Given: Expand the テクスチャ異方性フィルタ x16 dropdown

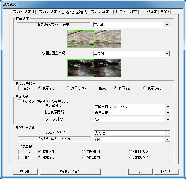Looking at the screenshot, I should pos(167,139).
